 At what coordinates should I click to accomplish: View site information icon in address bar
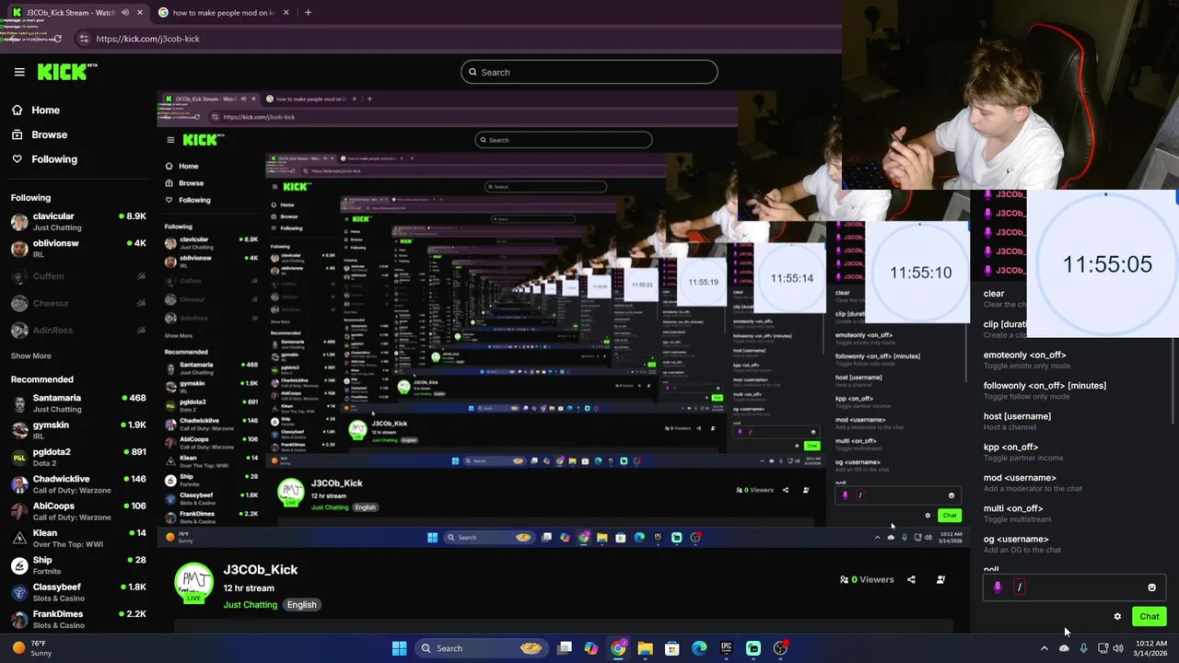point(84,39)
